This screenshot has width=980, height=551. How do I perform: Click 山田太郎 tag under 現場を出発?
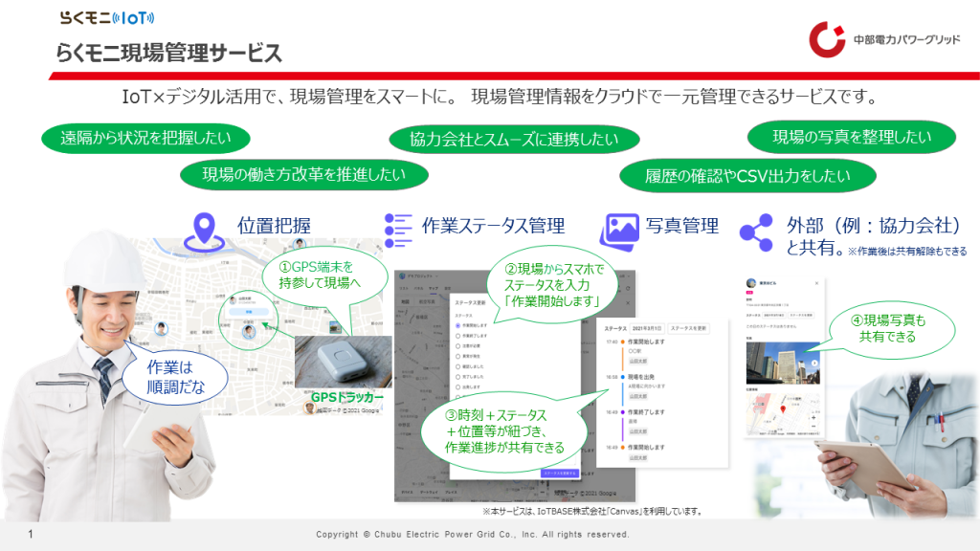click(x=638, y=396)
